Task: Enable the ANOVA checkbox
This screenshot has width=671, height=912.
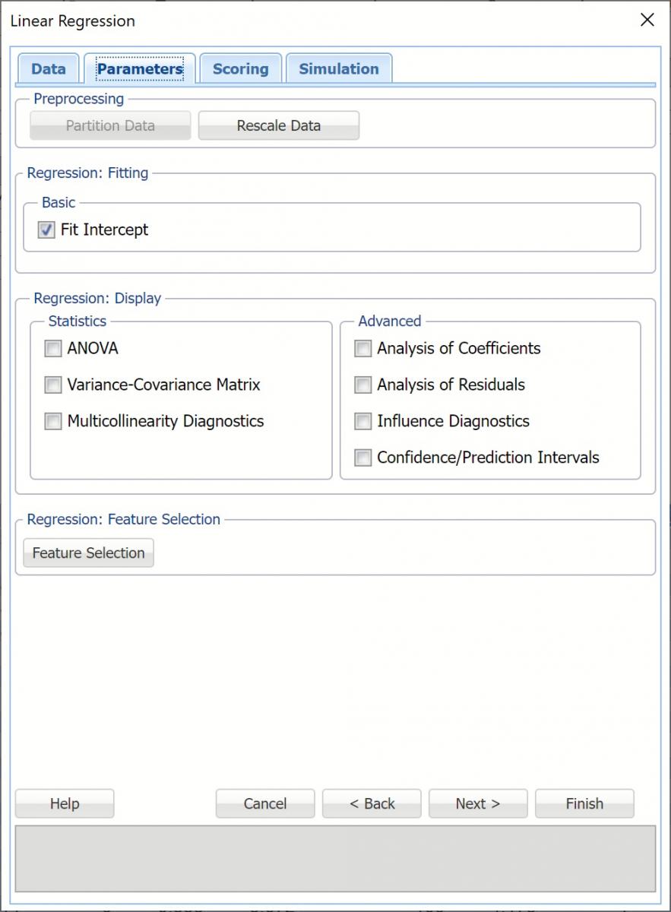Action: pos(53,349)
